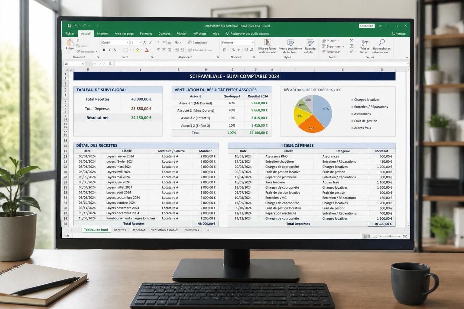Switch to the Données ribbon tab
The width and height of the screenshot is (464, 309).
click(164, 33)
